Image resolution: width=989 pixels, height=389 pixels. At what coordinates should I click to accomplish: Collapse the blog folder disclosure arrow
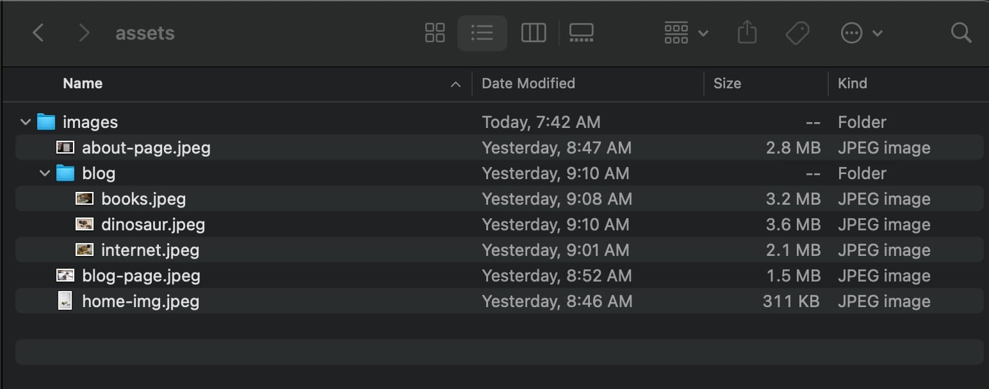click(x=45, y=173)
